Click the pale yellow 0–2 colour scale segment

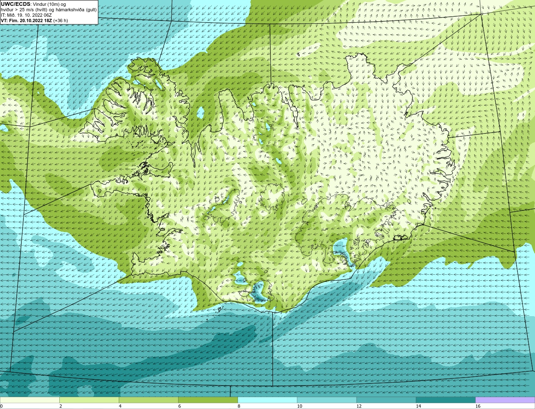pyautogui.click(x=30, y=400)
